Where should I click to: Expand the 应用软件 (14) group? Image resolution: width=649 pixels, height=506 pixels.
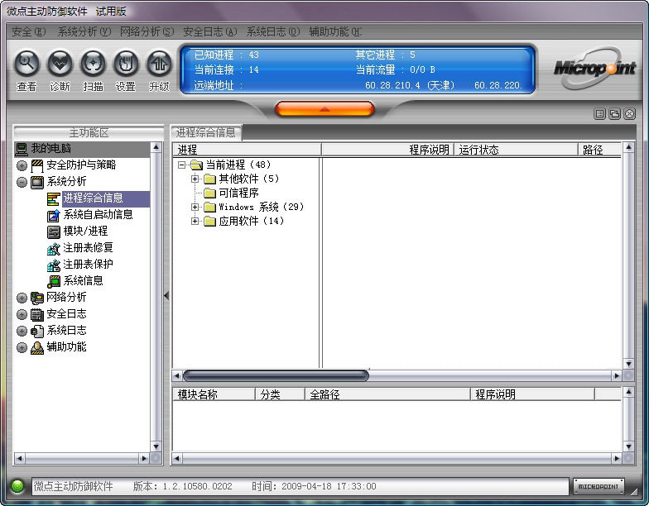(x=195, y=222)
